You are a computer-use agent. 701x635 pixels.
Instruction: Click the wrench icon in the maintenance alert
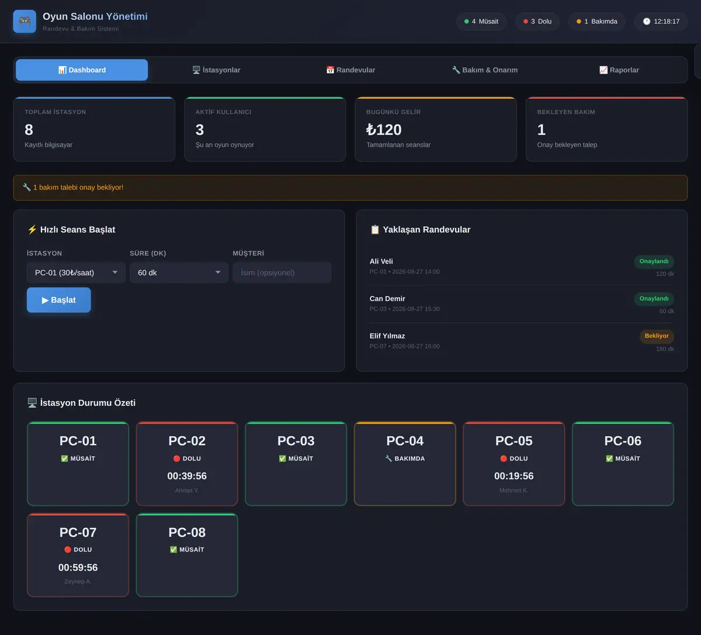27,188
